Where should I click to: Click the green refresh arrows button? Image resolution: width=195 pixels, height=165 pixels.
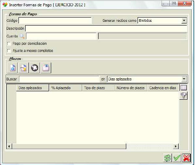[x=167, y=158]
